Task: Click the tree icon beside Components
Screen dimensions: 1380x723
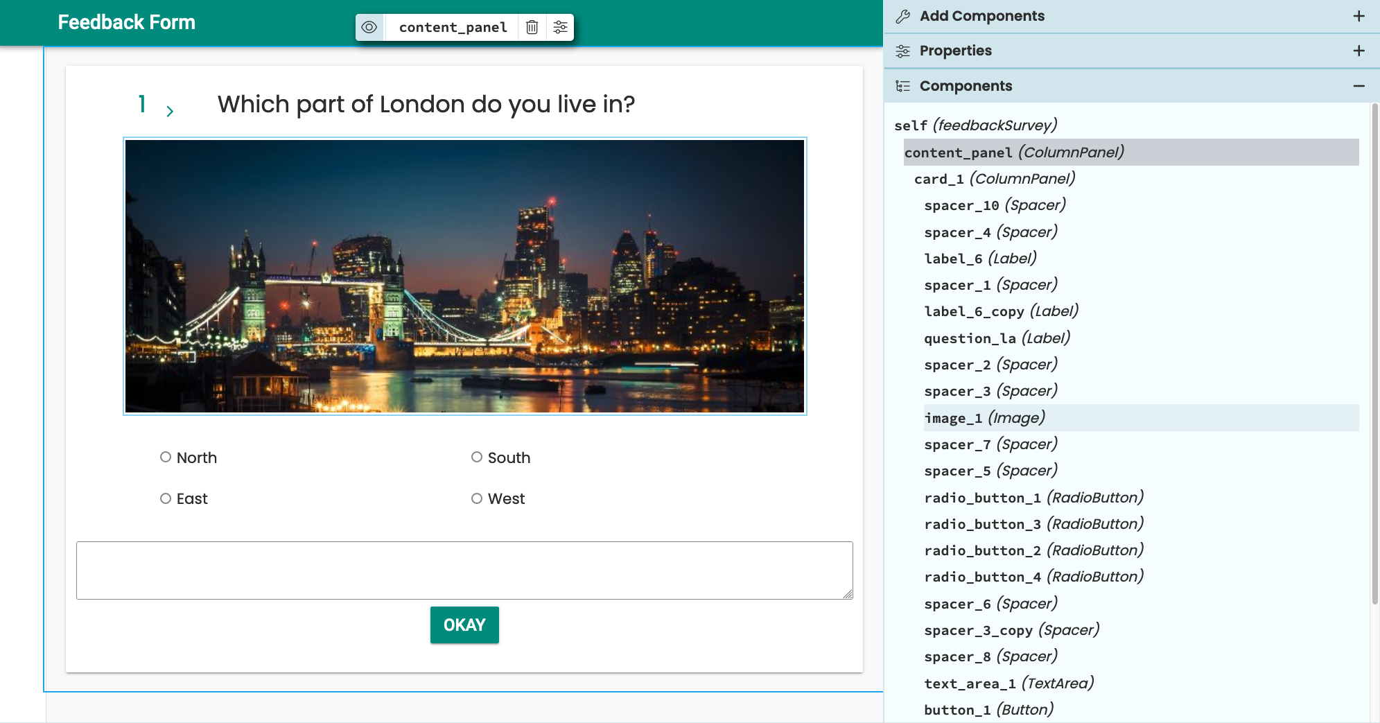Action: click(x=902, y=86)
